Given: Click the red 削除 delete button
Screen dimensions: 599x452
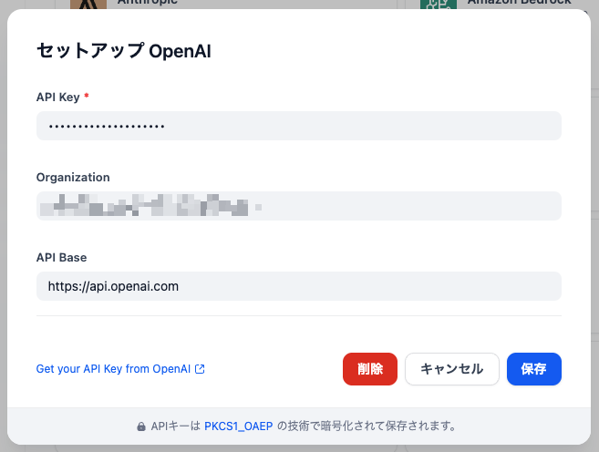Looking at the screenshot, I should click(x=370, y=369).
